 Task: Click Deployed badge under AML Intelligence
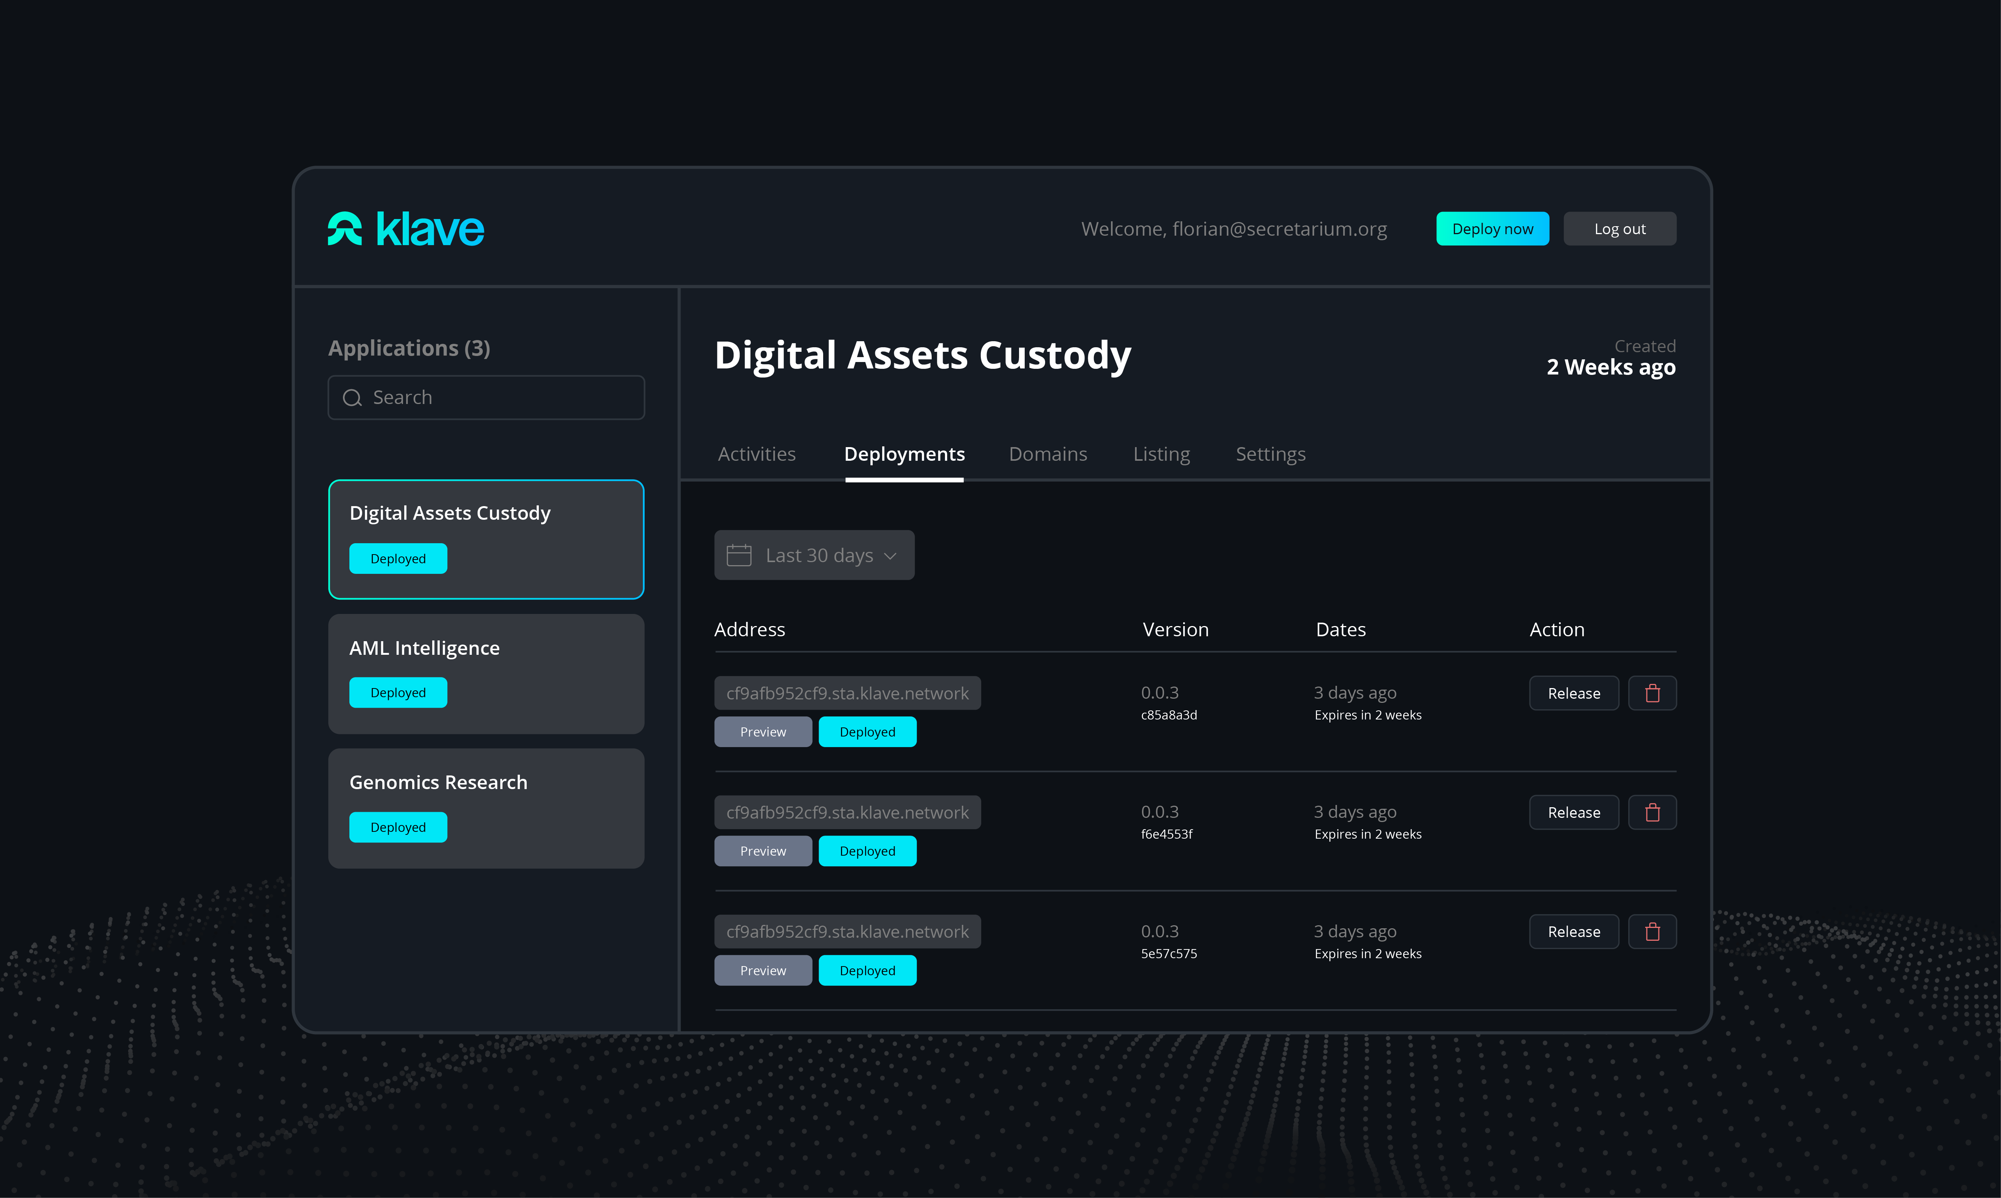[398, 693]
